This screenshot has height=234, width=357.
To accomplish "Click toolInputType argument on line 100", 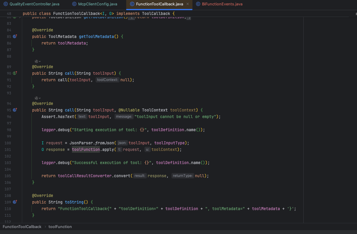I will click(169, 143).
